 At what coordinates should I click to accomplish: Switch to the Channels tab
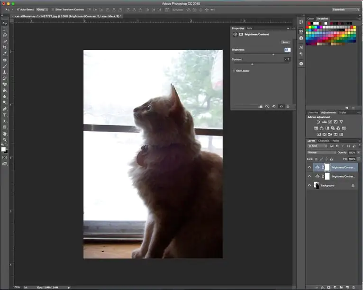click(324, 141)
